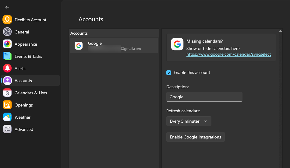Click the Enable Google Integrations button
Viewport: 290px width, 168px height.
point(195,137)
